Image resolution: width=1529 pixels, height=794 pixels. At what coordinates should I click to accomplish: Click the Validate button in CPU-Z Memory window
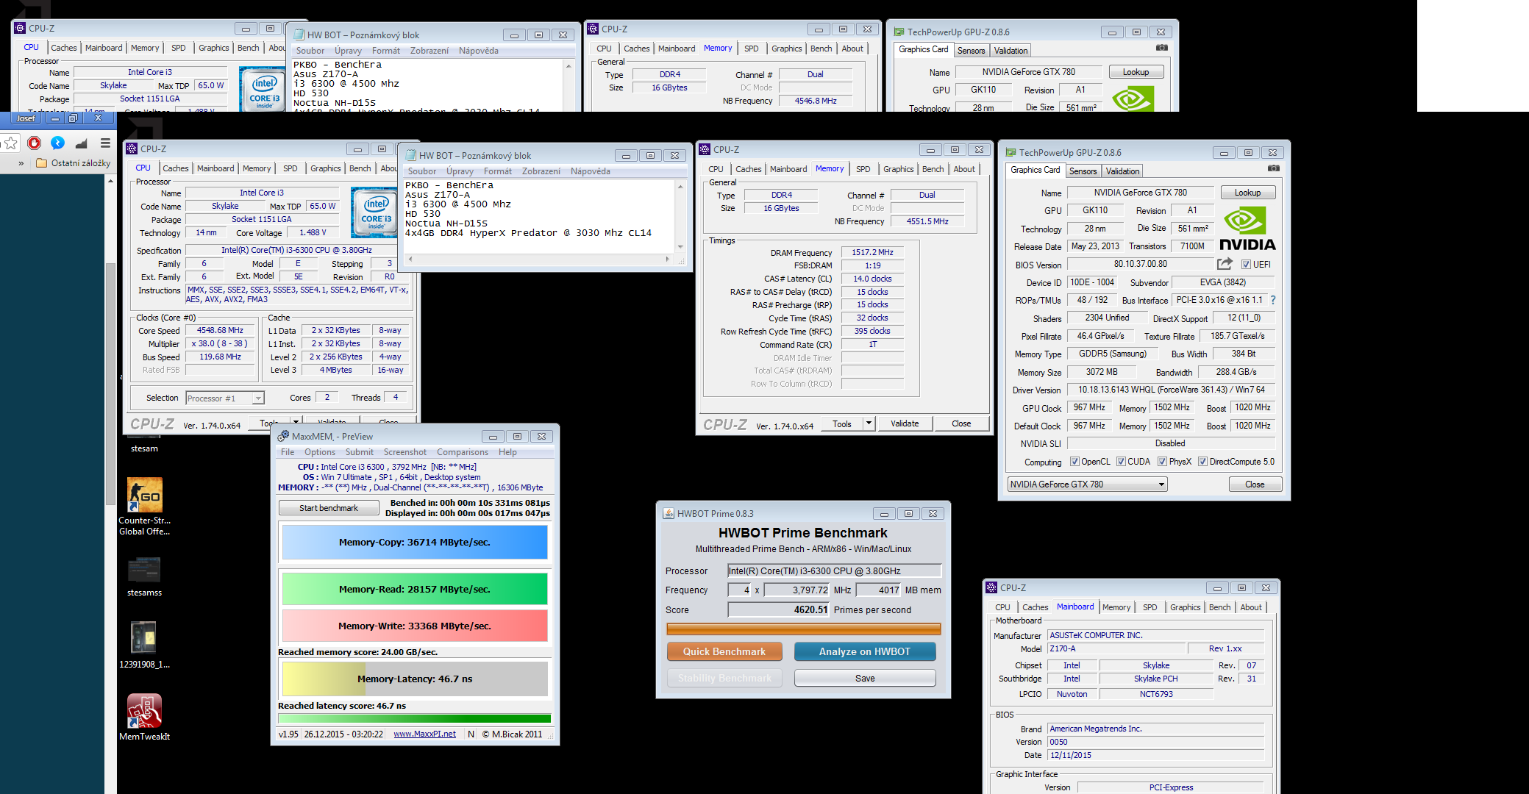coord(905,423)
